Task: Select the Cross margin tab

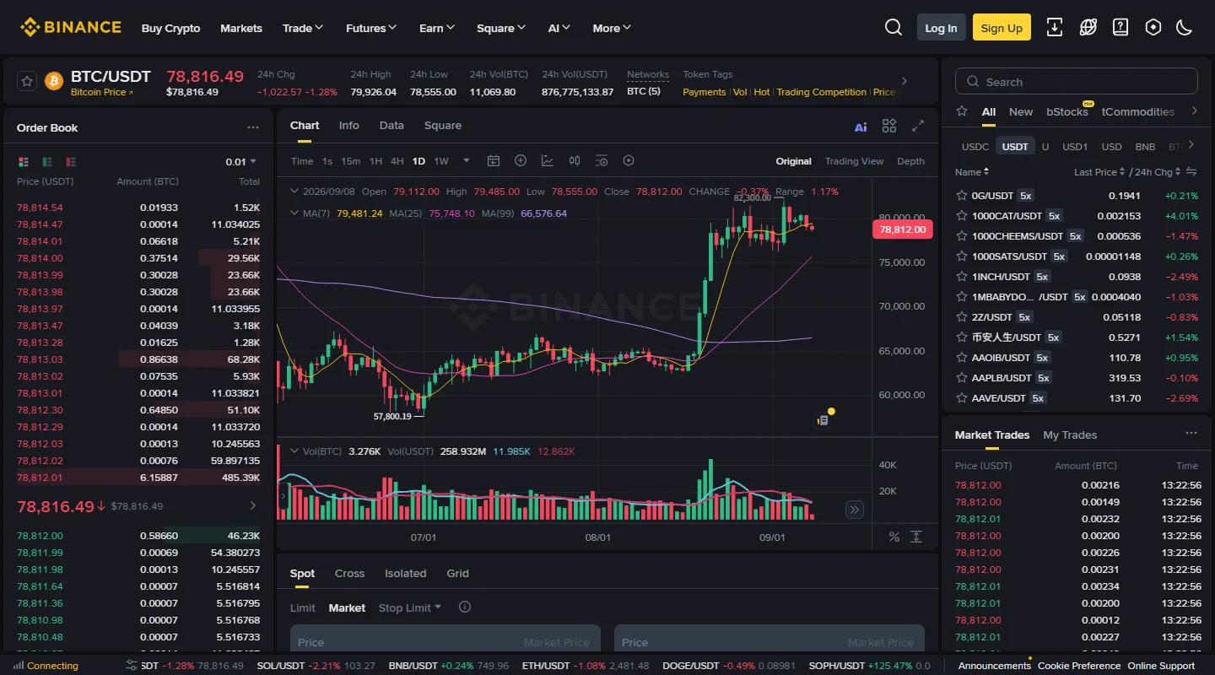Action: click(x=349, y=574)
